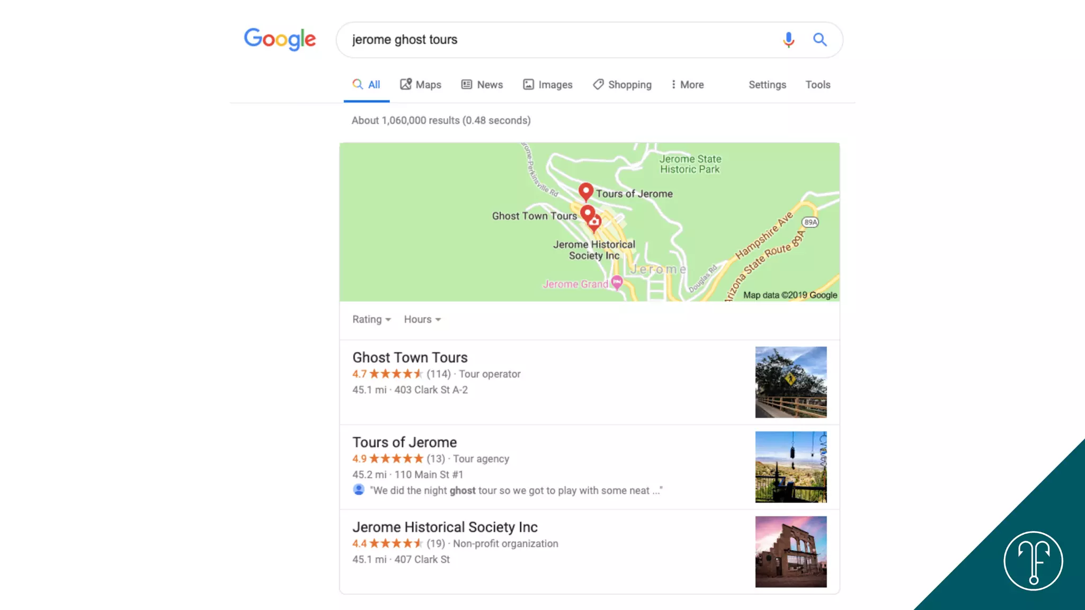Click the Google logo

click(x=280, y=39)
